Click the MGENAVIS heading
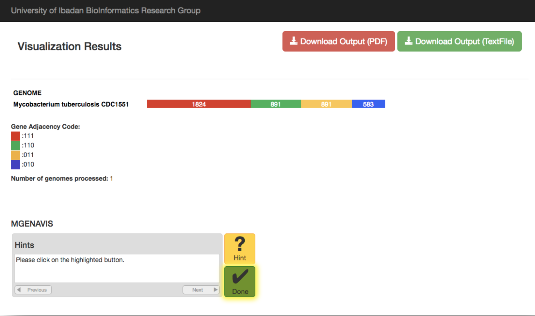 (x=32, y=224)
